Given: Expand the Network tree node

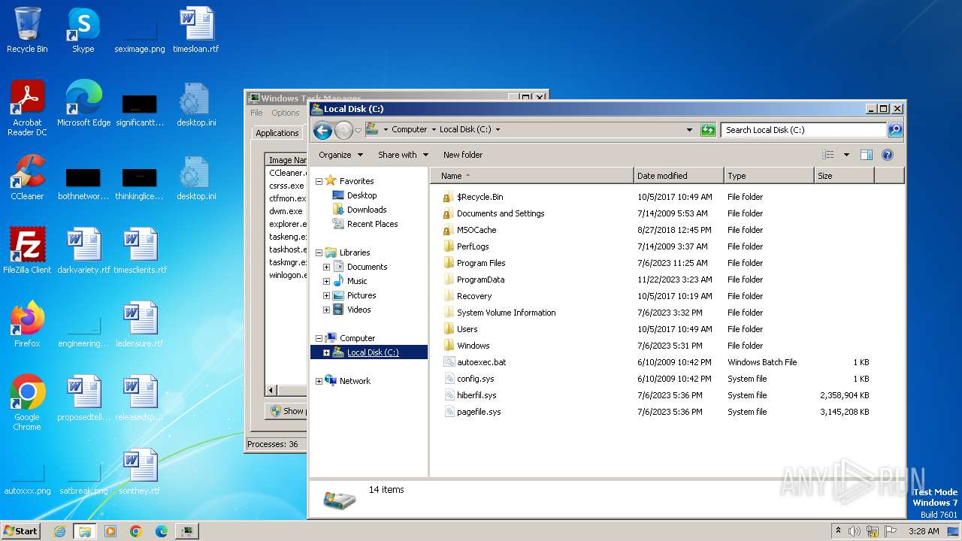Looking at the screenshot, I should (319, 381).
